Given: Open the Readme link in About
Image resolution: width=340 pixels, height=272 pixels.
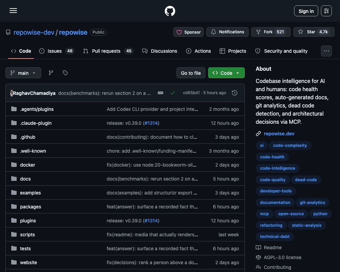Looking at the screenshot, I should [x=269, y=248].
